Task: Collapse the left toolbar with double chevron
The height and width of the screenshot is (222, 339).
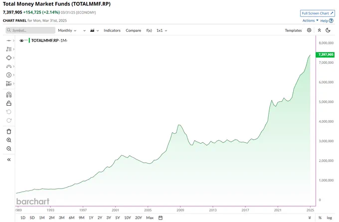Action: point(9,160)
